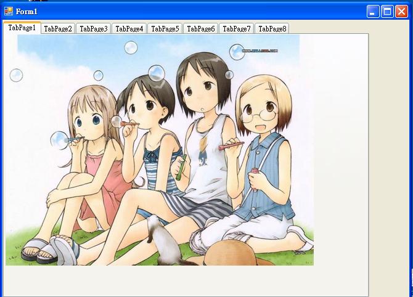Close the Form1 window

(401, 11)
